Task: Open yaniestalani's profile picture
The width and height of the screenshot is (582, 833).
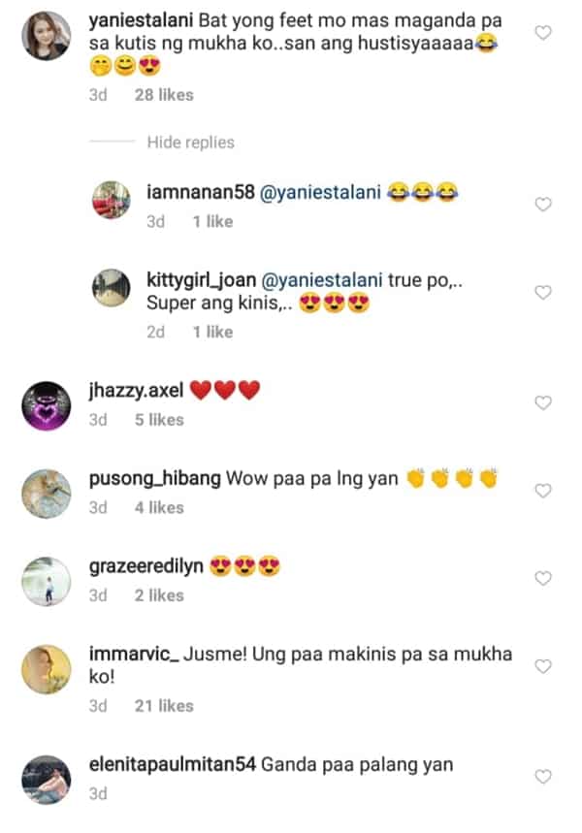Action: point(47,36)
